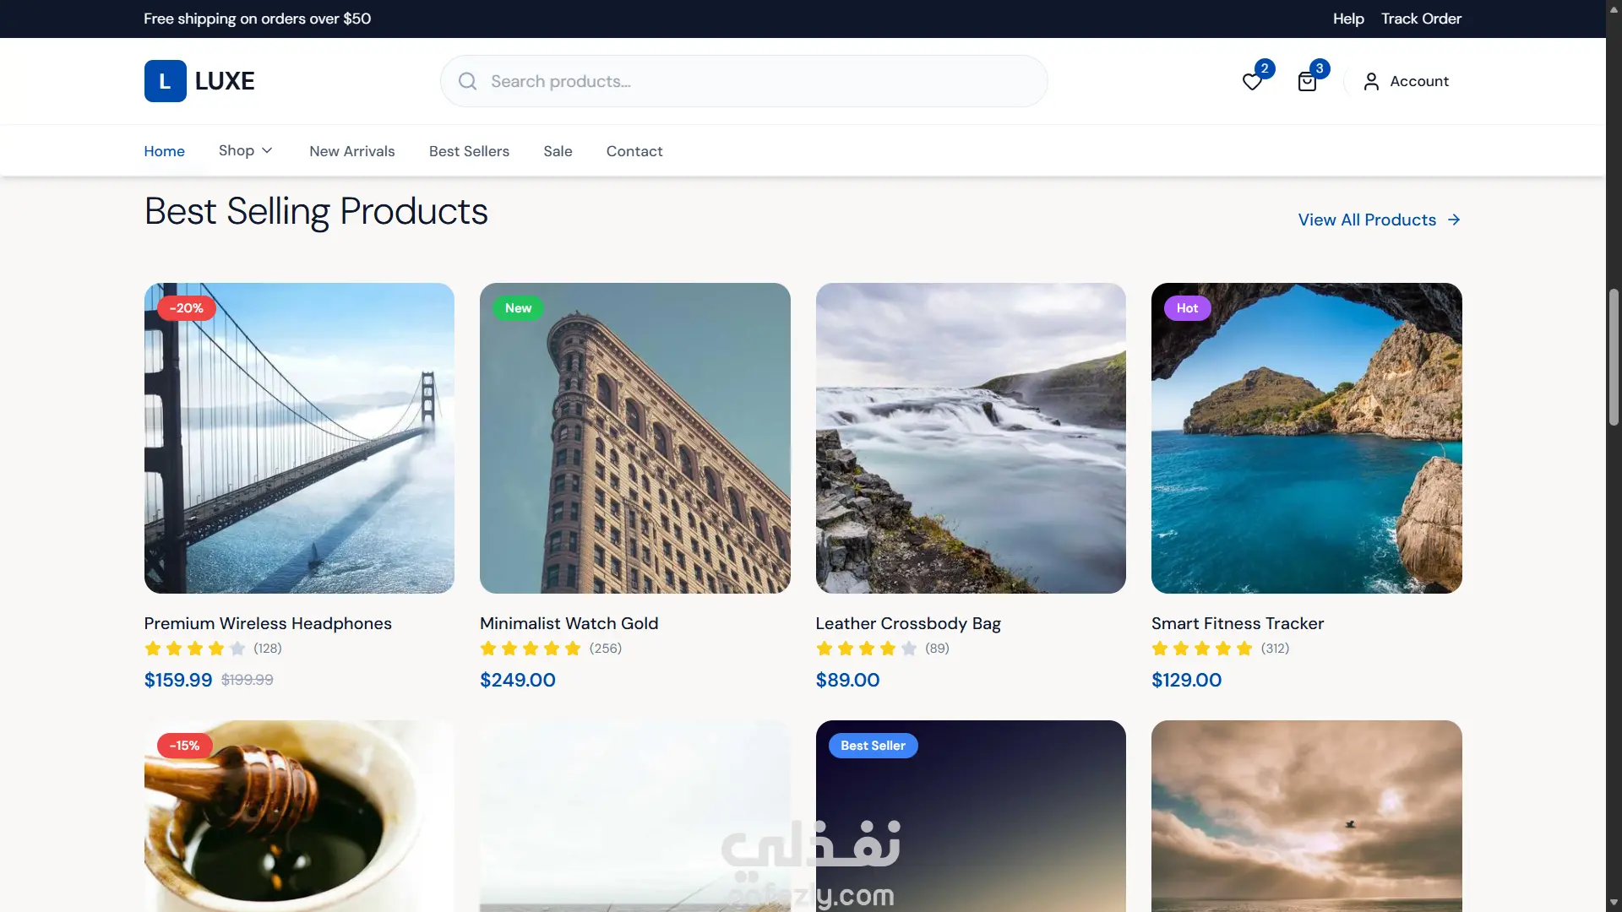The height and width of the screenshot is (912, 1622).
Task: Open the Leather Crossbody Bag image
Action: (x=971, y=438)
